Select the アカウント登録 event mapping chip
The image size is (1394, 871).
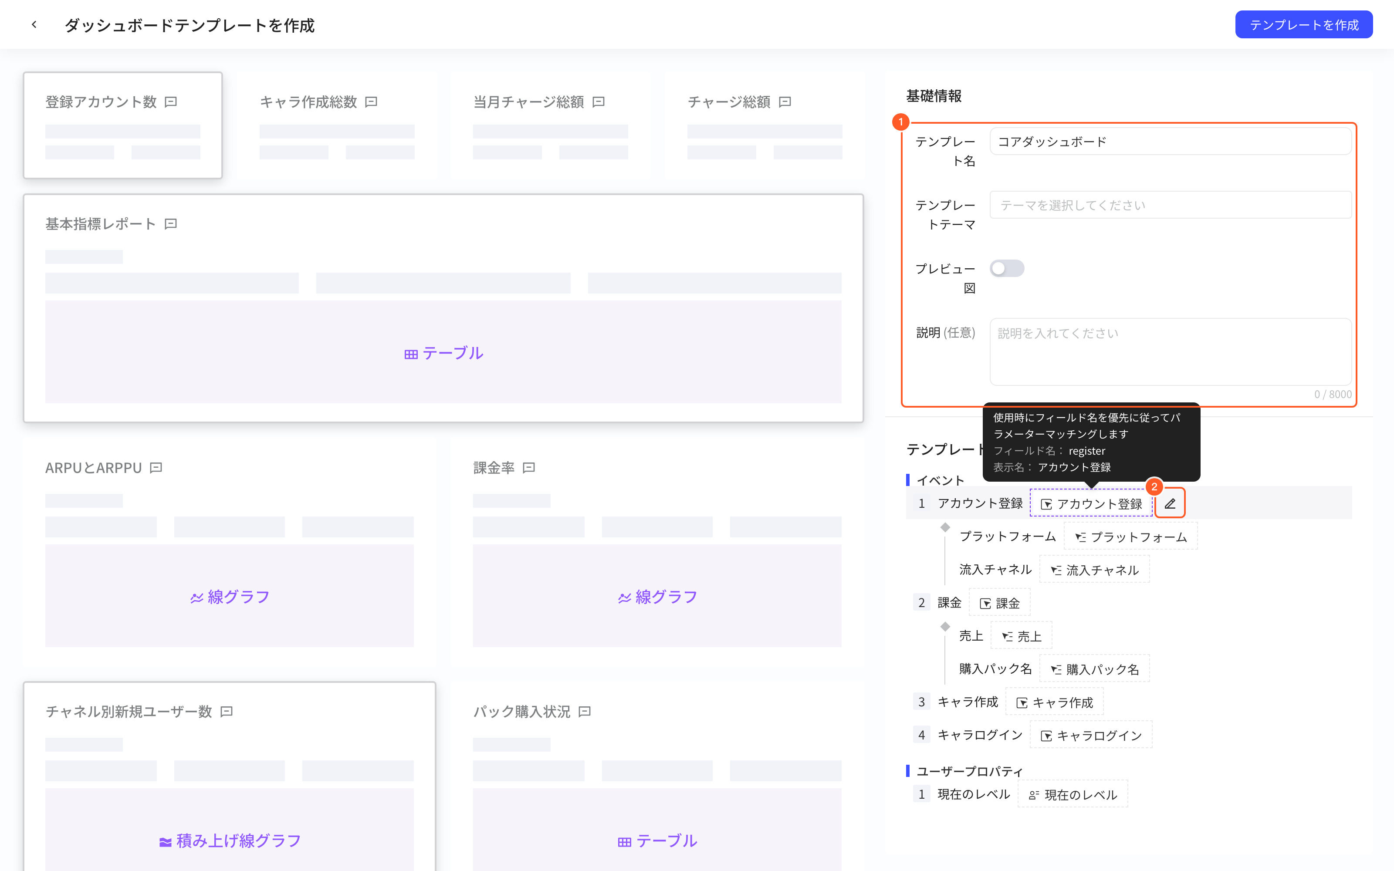tap(1091, 503)
